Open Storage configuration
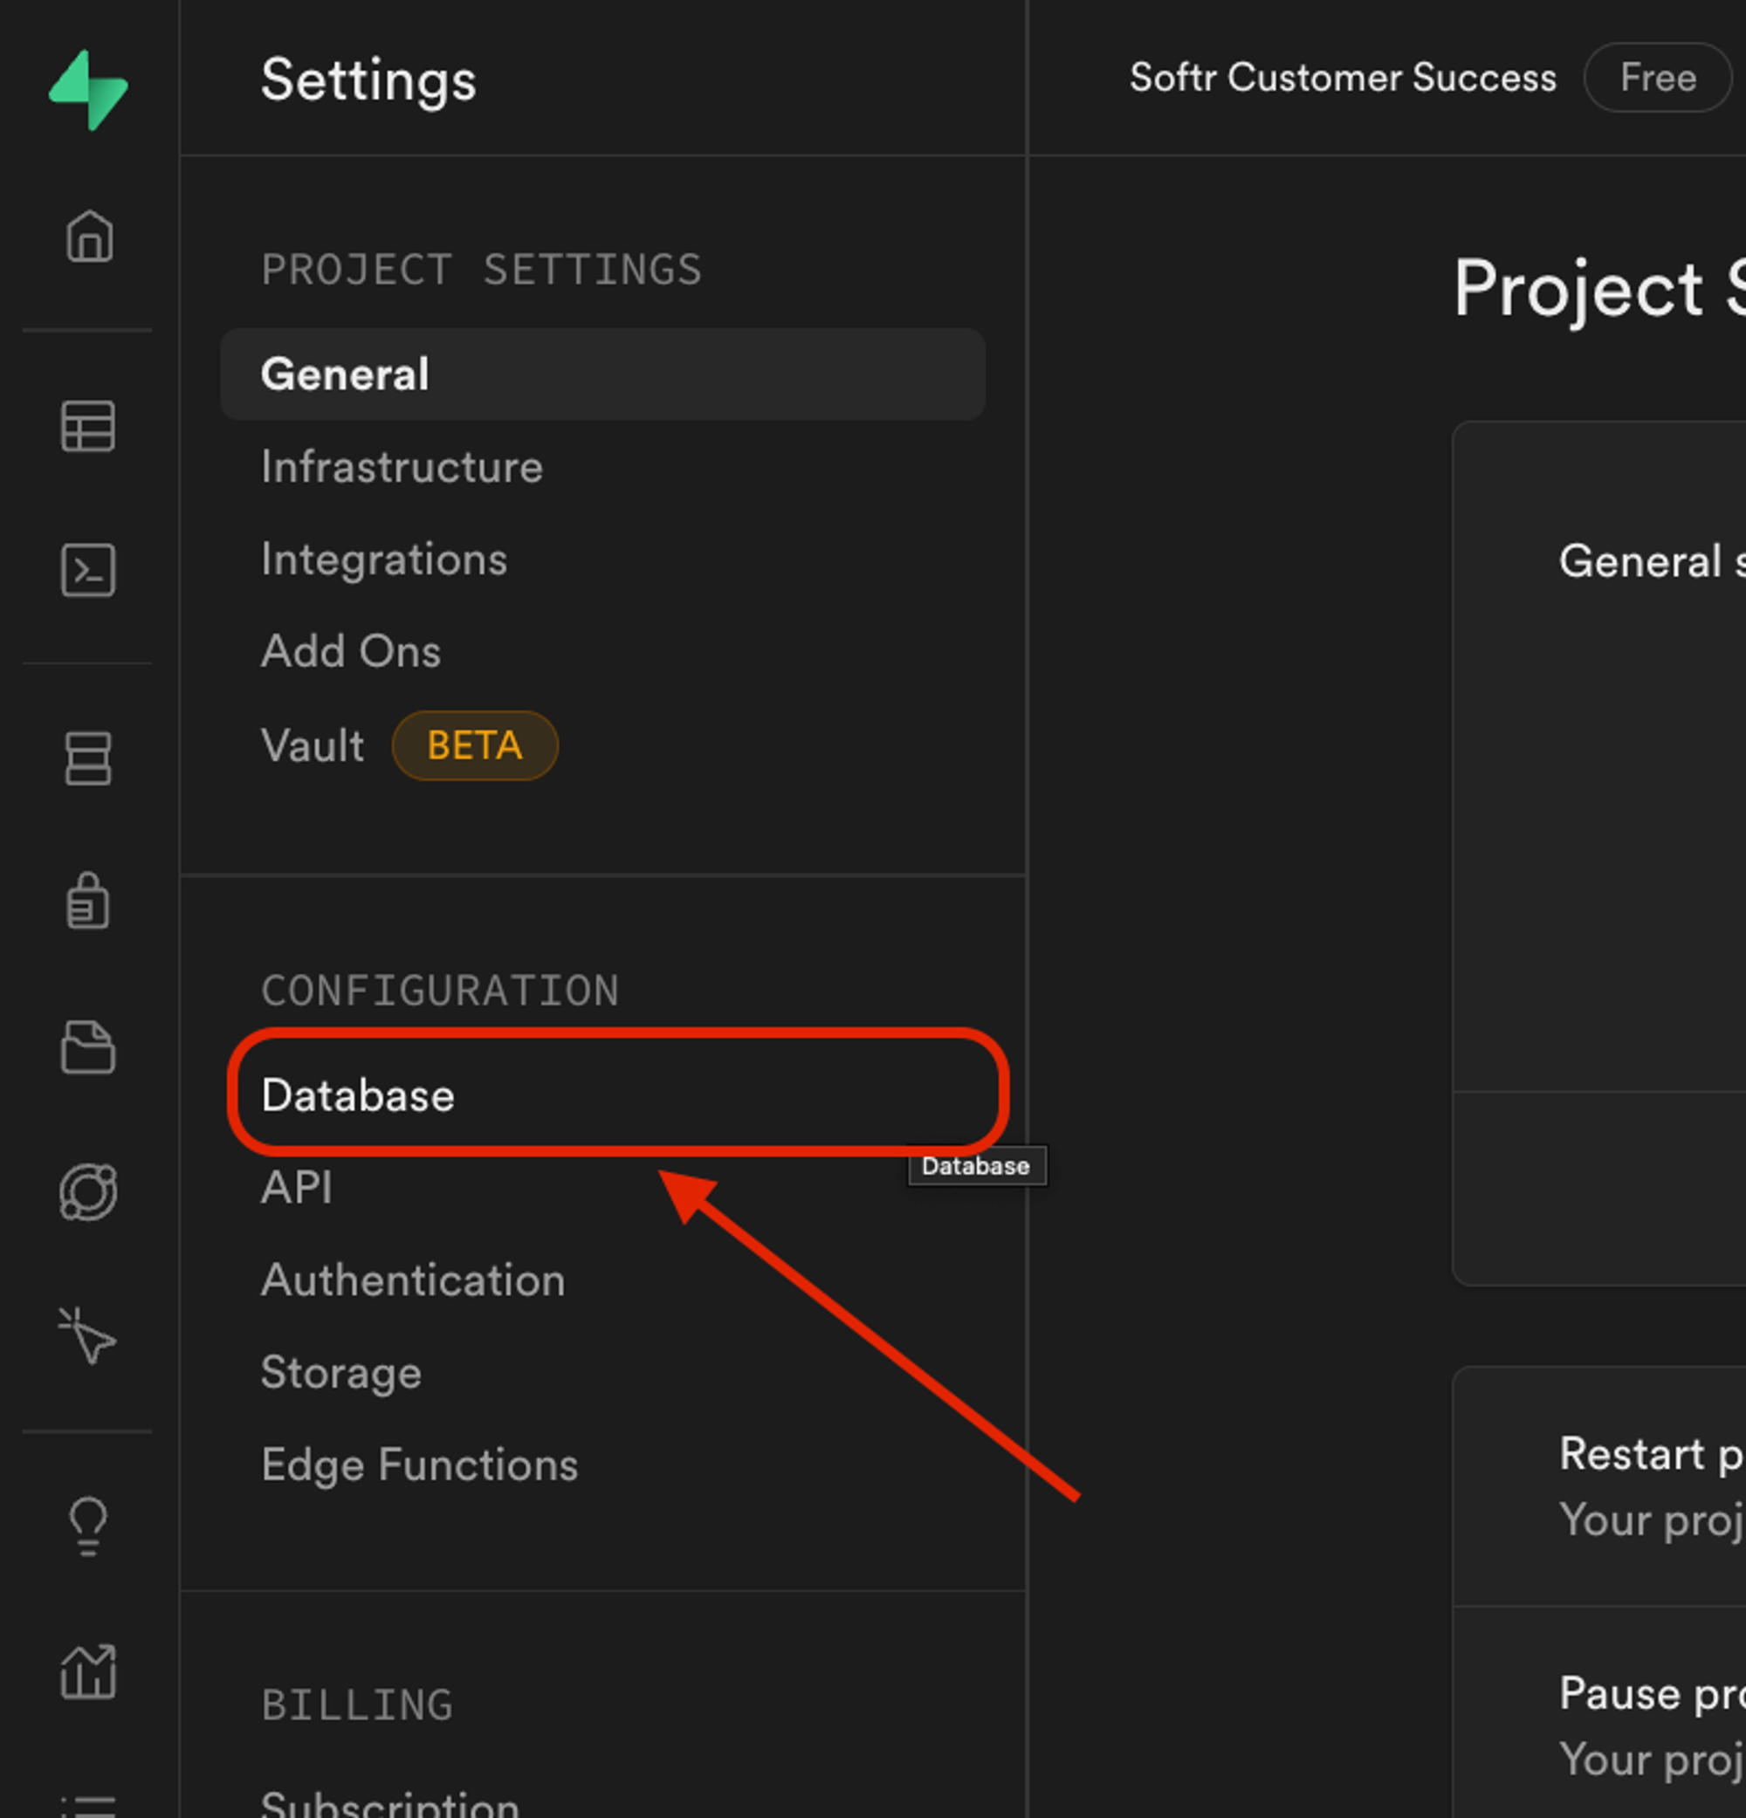 coord(340,1373)
